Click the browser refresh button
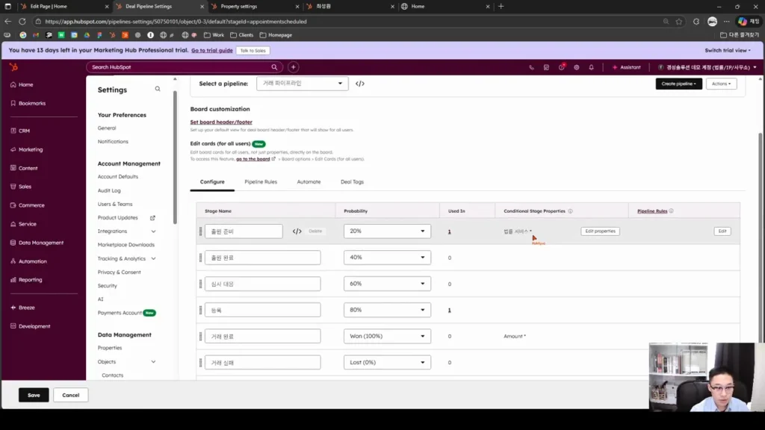 [22, 22]
